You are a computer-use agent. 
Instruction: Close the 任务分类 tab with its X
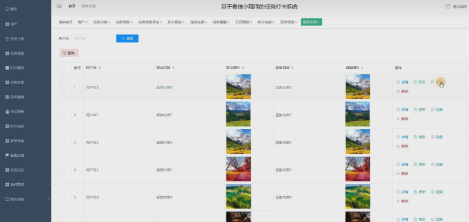tap(109, 22)
